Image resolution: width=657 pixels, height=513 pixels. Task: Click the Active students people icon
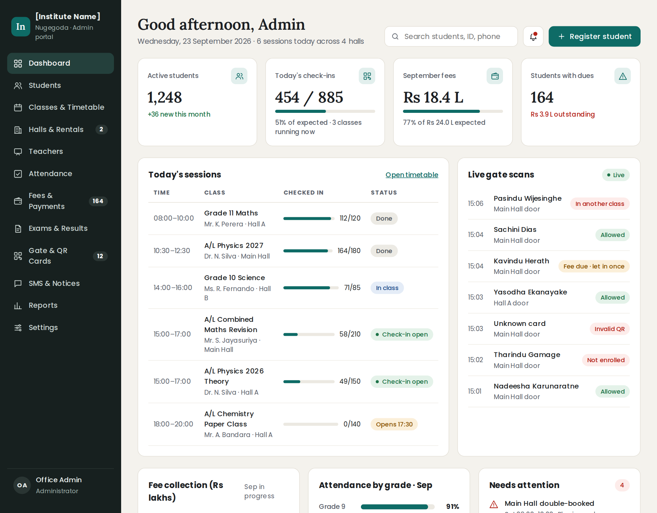point(239,76)
